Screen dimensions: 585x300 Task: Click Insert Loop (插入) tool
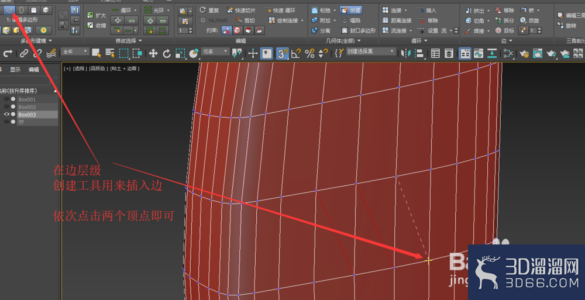[x=427, y=11]
